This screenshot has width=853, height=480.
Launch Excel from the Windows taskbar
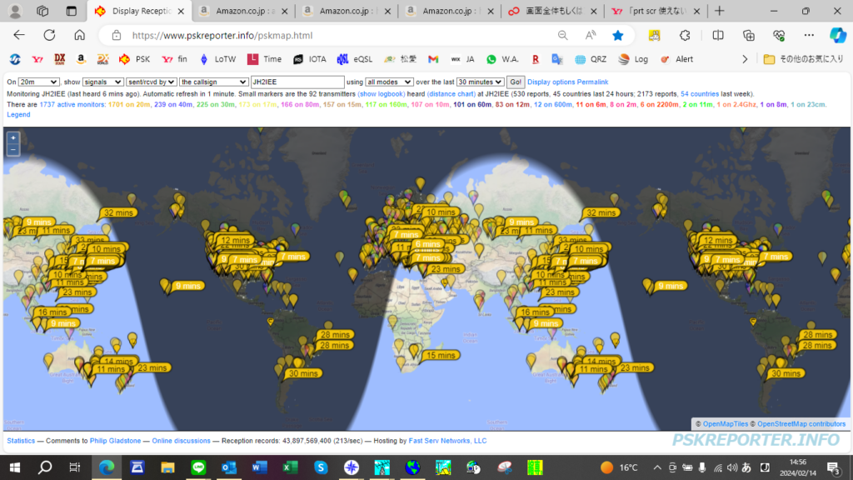click(x=291, y=467)
